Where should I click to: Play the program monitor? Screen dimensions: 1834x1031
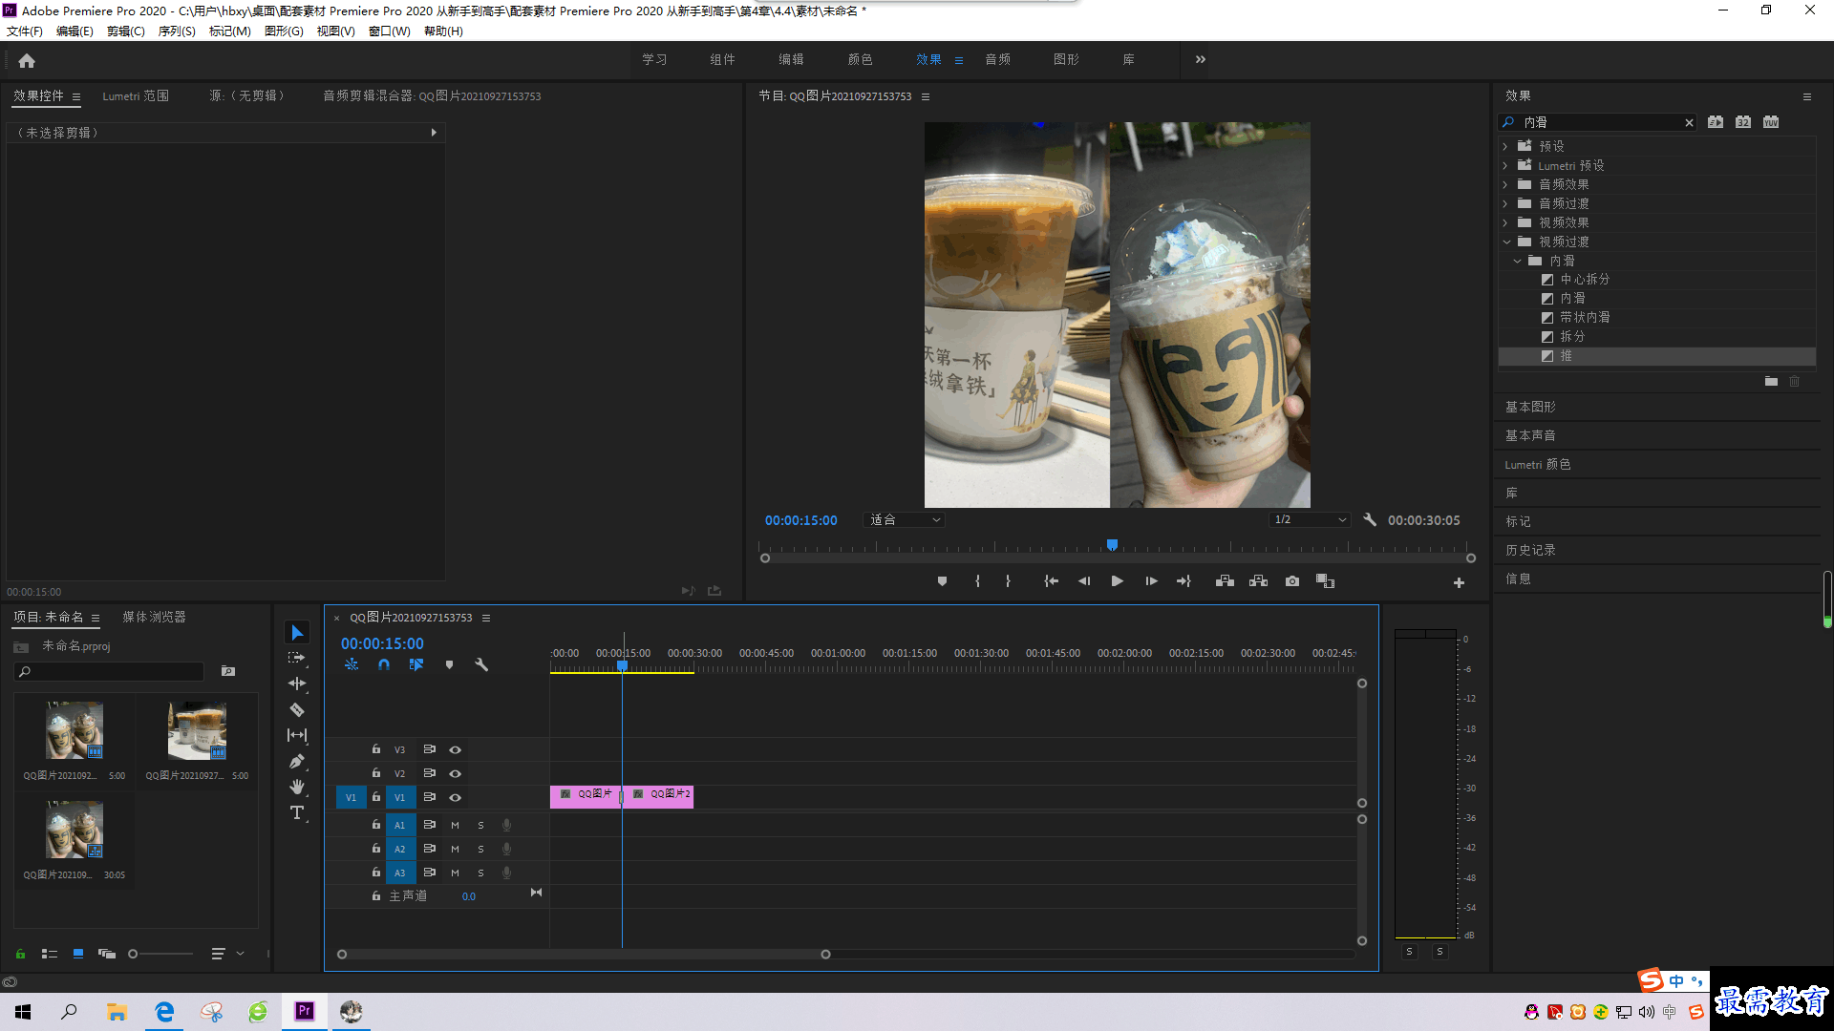[x=1117, y=581]
